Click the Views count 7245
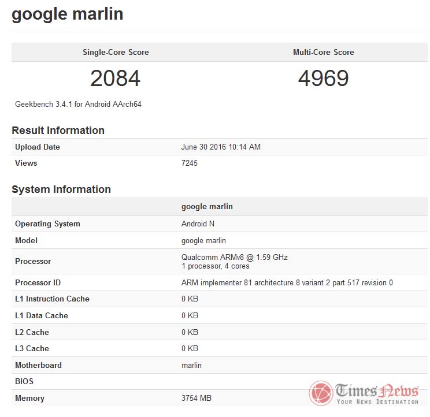 pos(190,163)
